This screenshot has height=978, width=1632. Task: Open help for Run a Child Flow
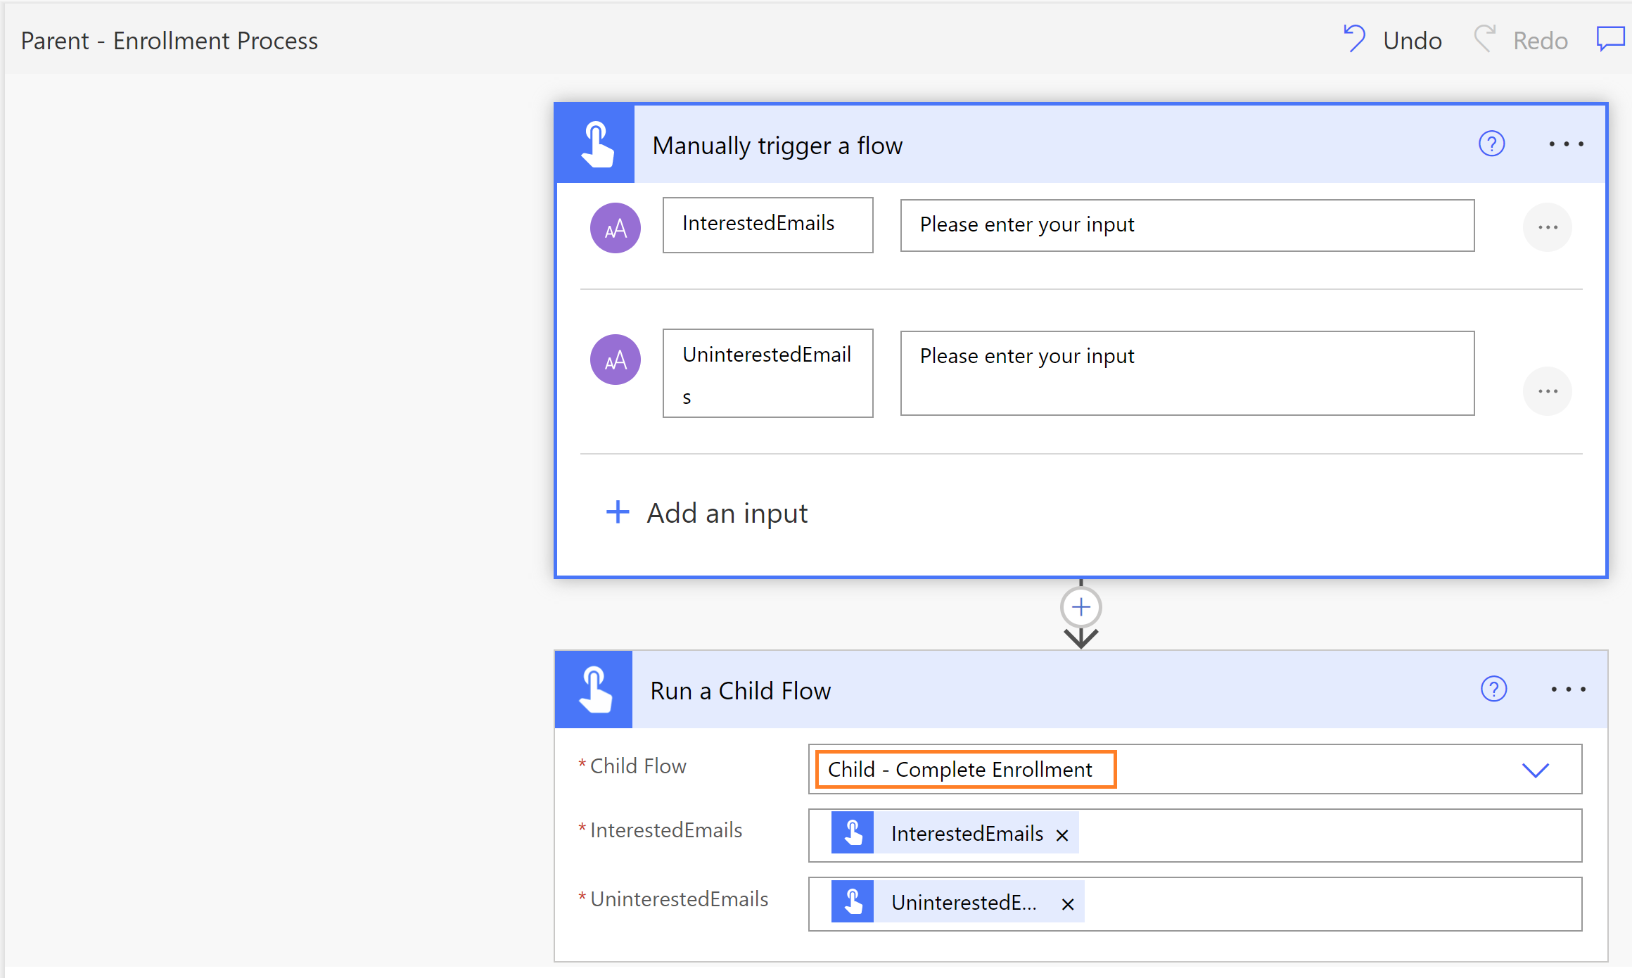pyautogui.click(x=1493, y=690)
